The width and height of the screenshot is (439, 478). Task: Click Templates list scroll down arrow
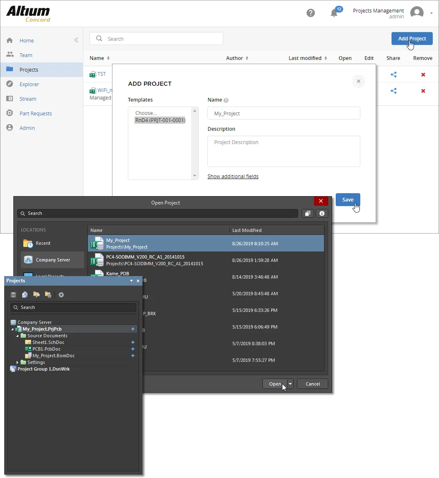[x=195, y=176]
